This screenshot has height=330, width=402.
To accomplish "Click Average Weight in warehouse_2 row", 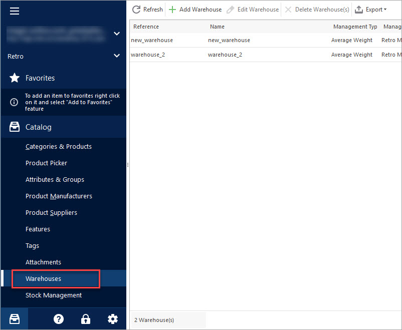I will pos(352,55).
